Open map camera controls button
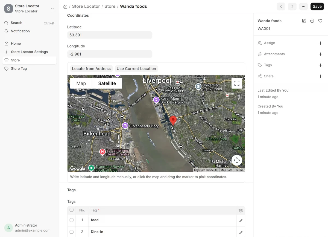Image resolution: width=328 pixels, height=237 pixels. click(237, 160)
